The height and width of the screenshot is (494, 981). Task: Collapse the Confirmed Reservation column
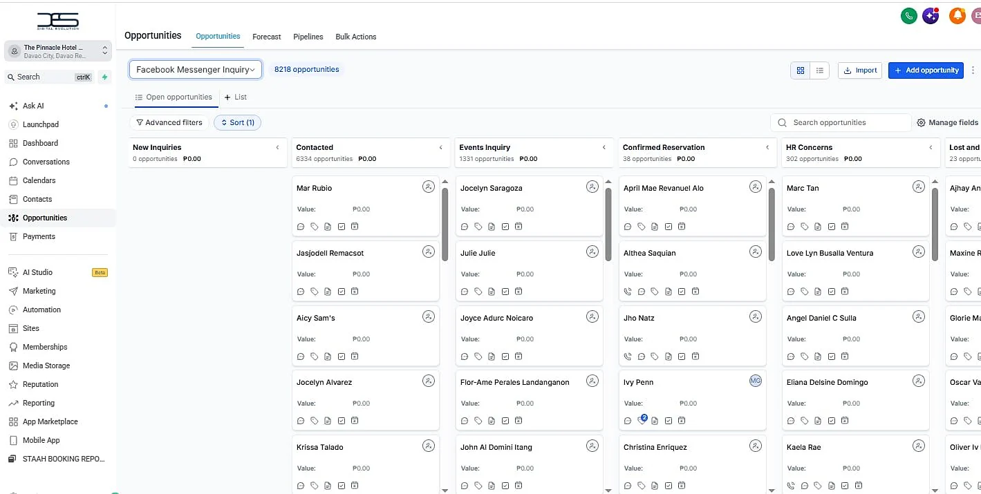pos(767,147)
